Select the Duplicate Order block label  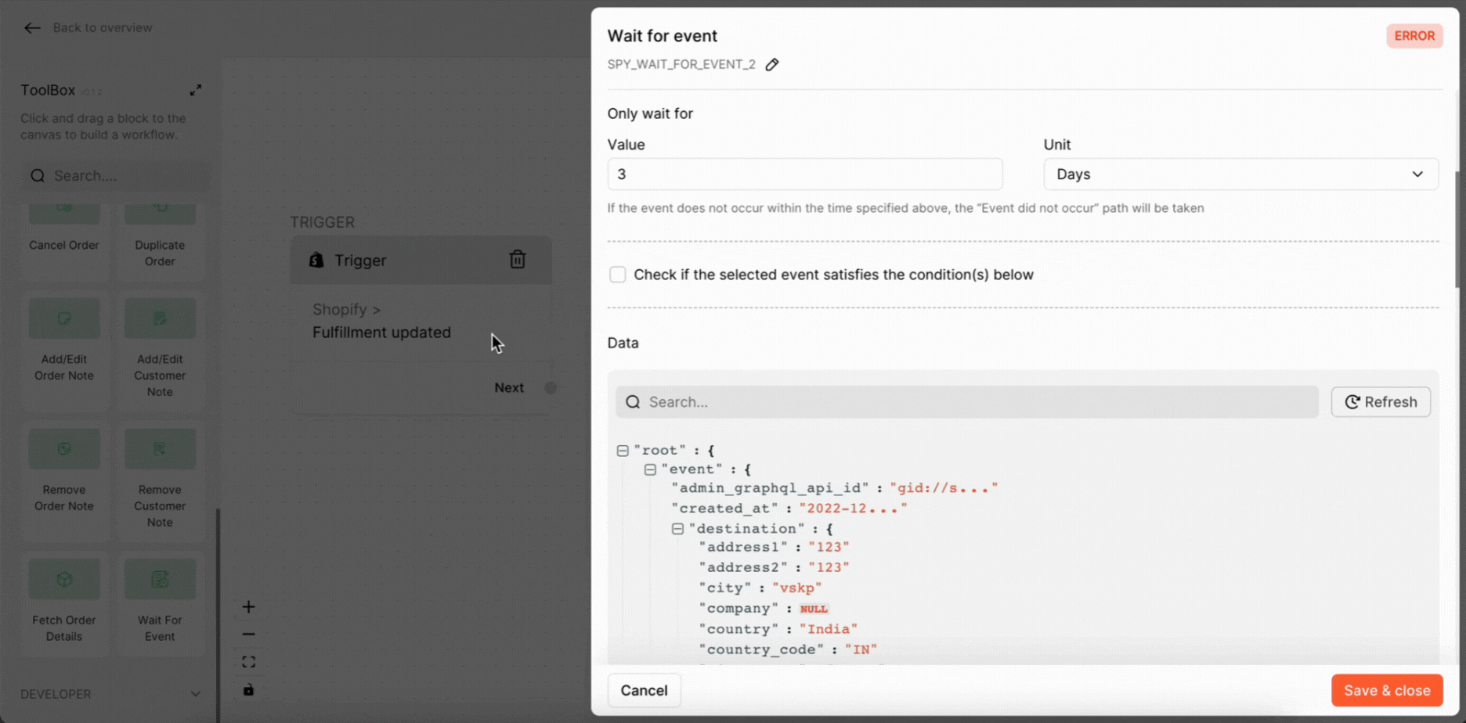(x=160, y=254)
